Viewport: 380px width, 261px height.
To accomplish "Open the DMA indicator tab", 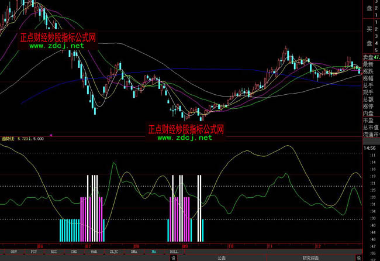I will click(134, 250).
